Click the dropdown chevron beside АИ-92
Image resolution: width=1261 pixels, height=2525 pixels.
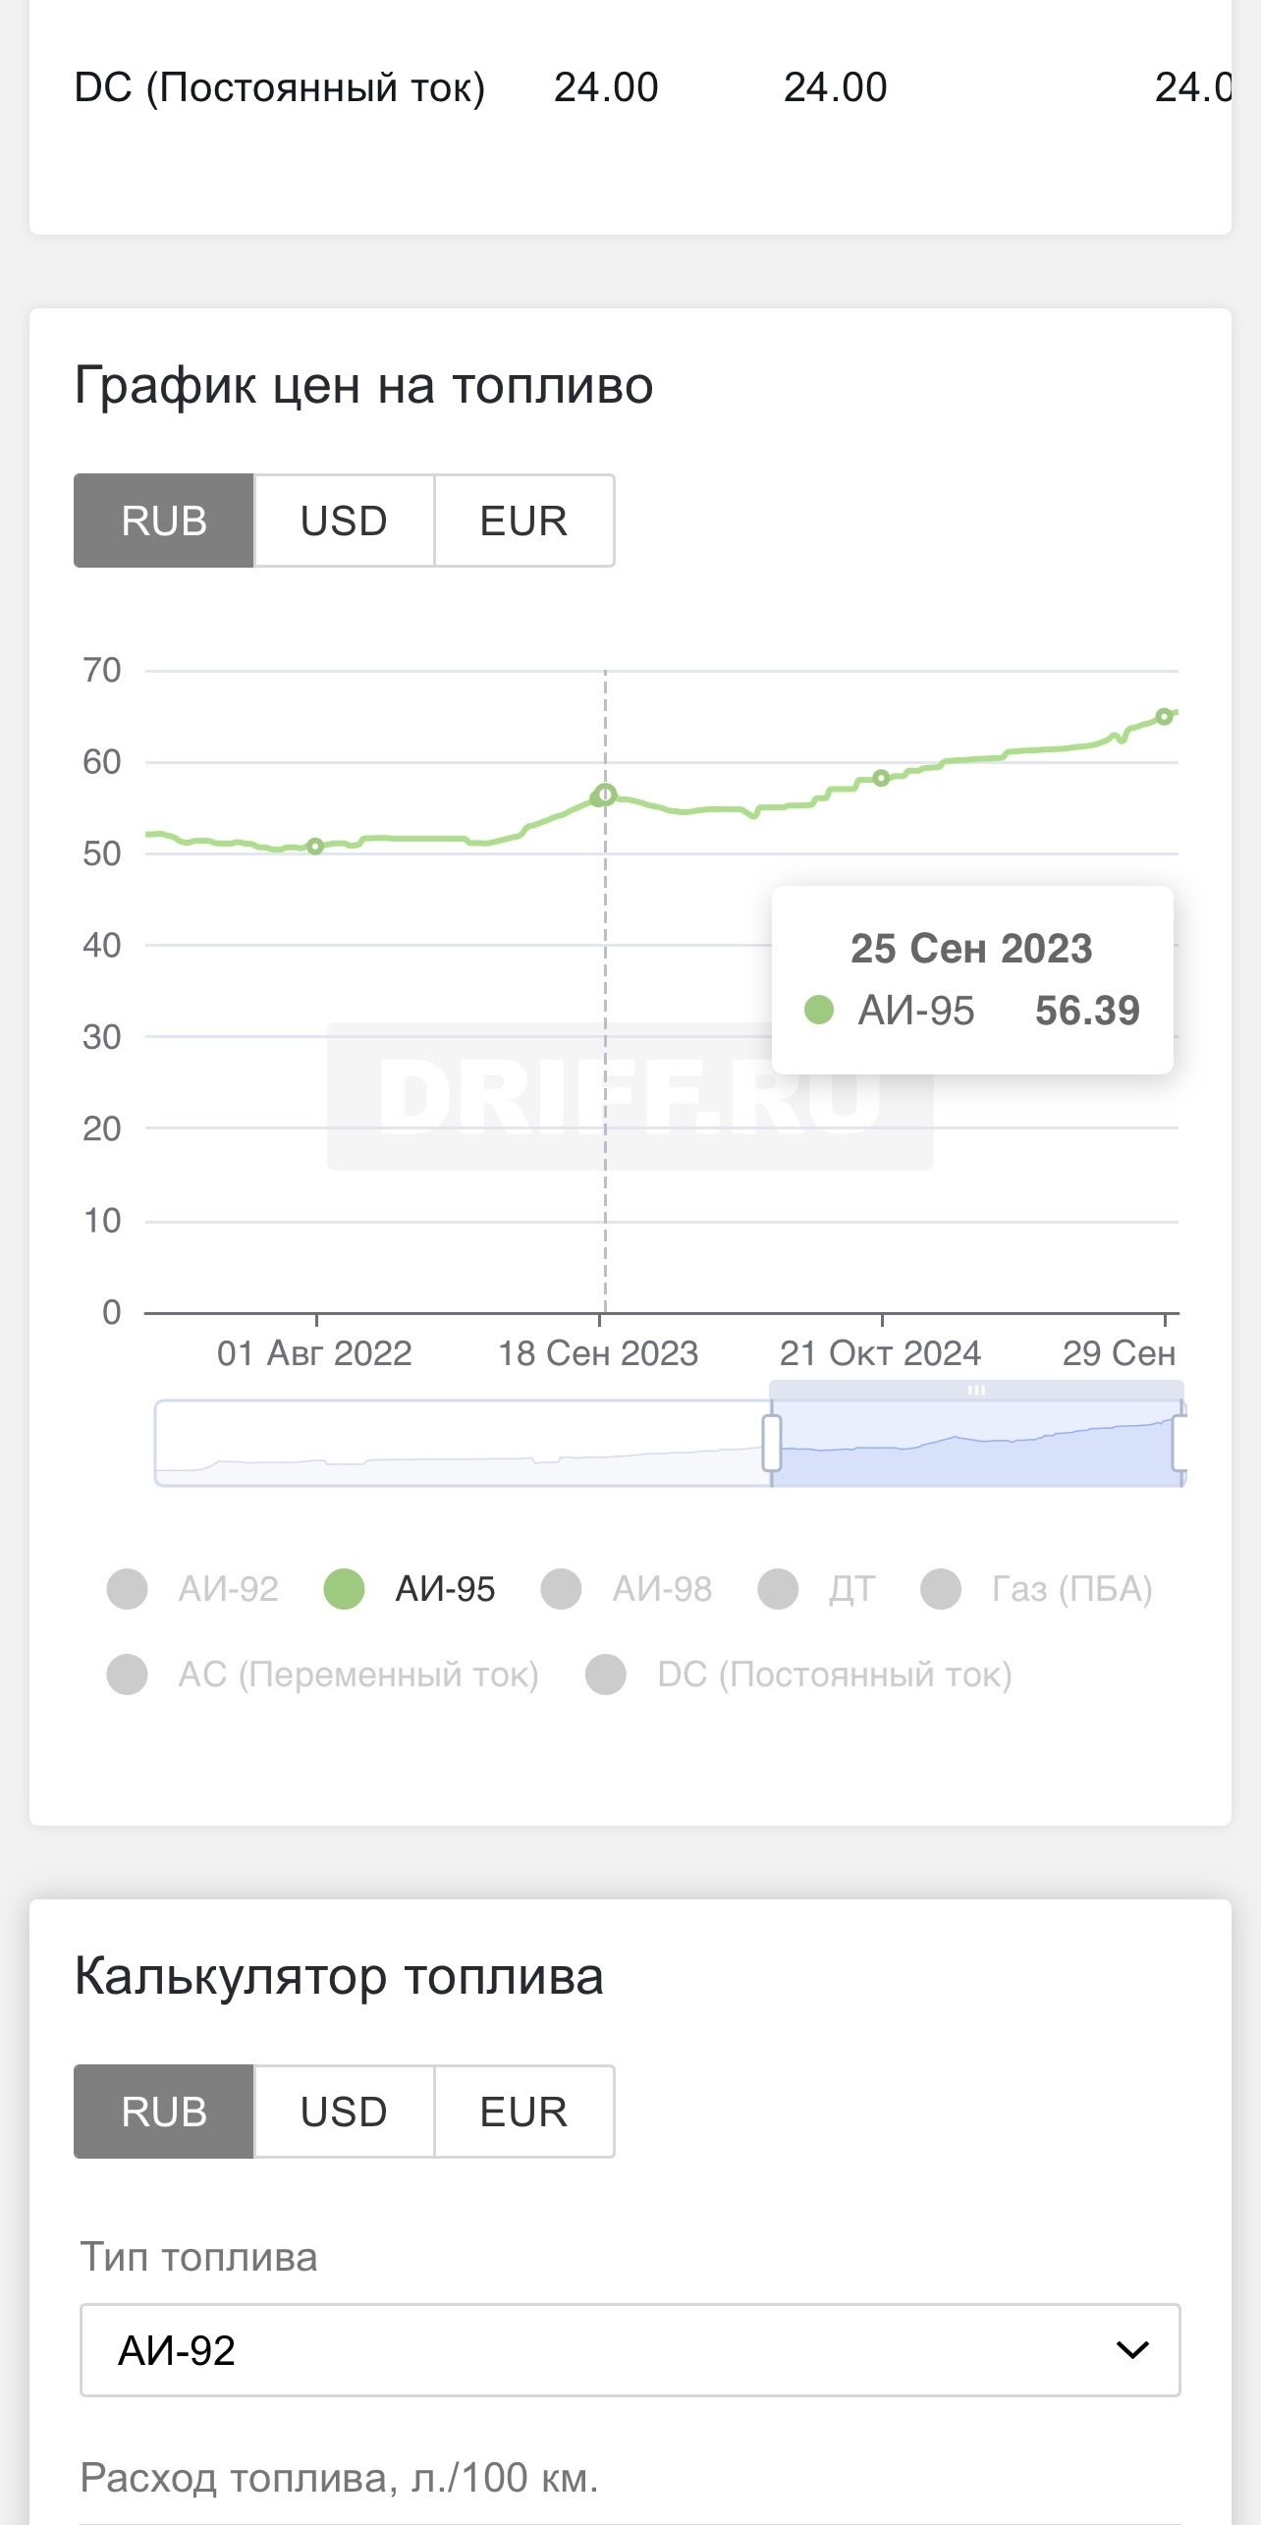point(1132,2350)
